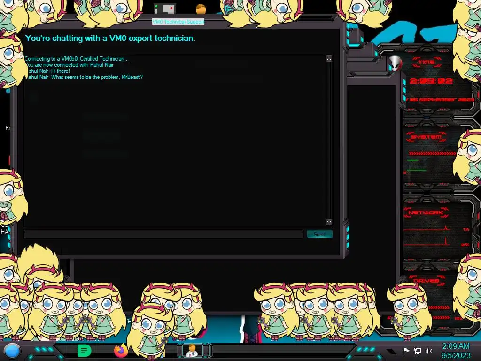
Task: Select the technician support app taskbar button
Action: pos(193,351)
